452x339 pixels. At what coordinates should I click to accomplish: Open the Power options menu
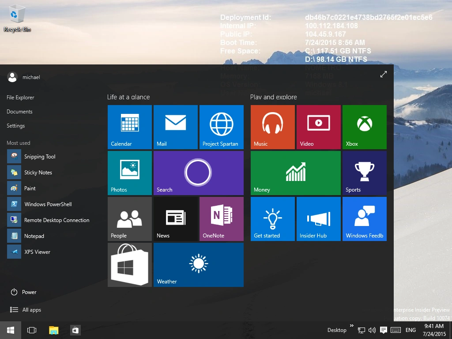coord(24,292)
